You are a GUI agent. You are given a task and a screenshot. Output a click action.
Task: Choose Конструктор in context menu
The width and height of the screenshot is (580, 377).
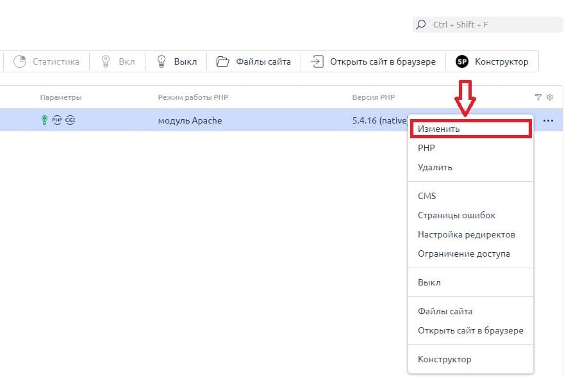point(470,359)
